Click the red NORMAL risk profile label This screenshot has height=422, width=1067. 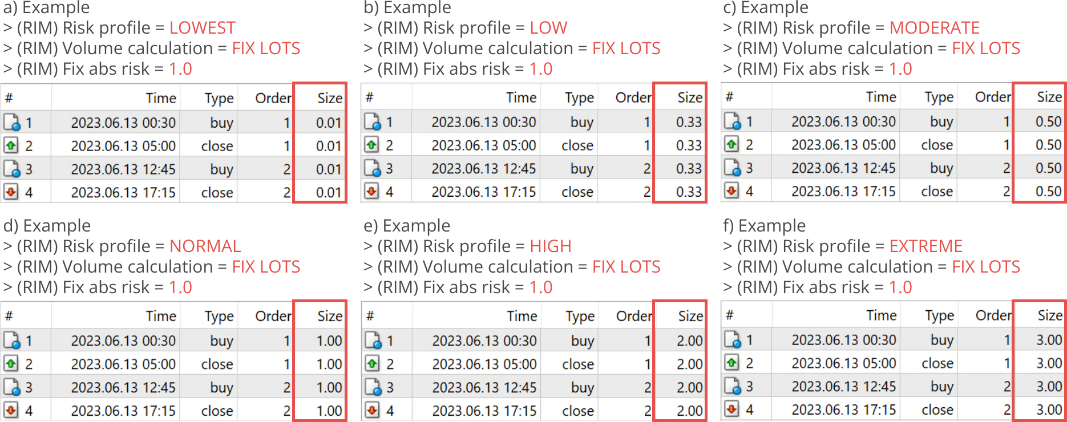205,246
